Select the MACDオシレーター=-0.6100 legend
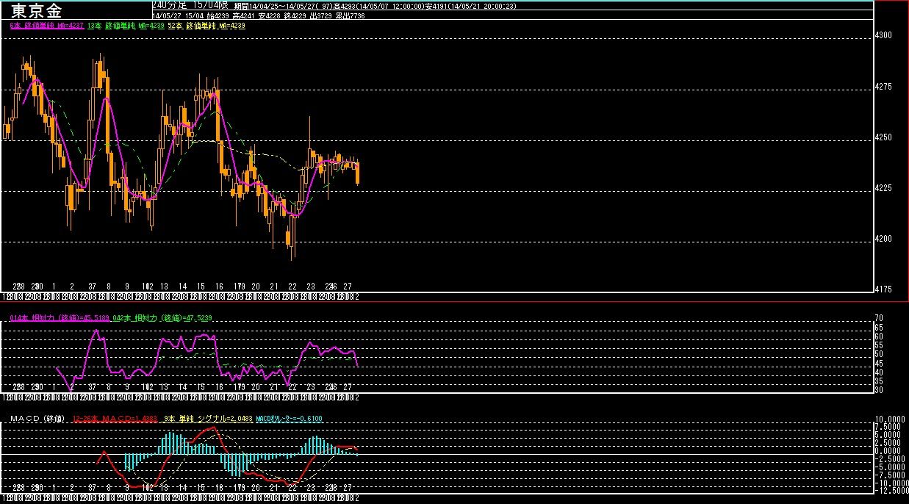909x504 pixels. click(x=289, y=419)
